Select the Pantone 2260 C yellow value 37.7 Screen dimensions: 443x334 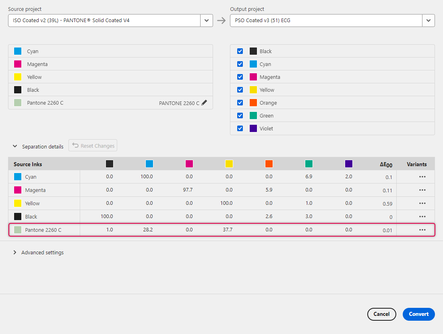[228, 229]
